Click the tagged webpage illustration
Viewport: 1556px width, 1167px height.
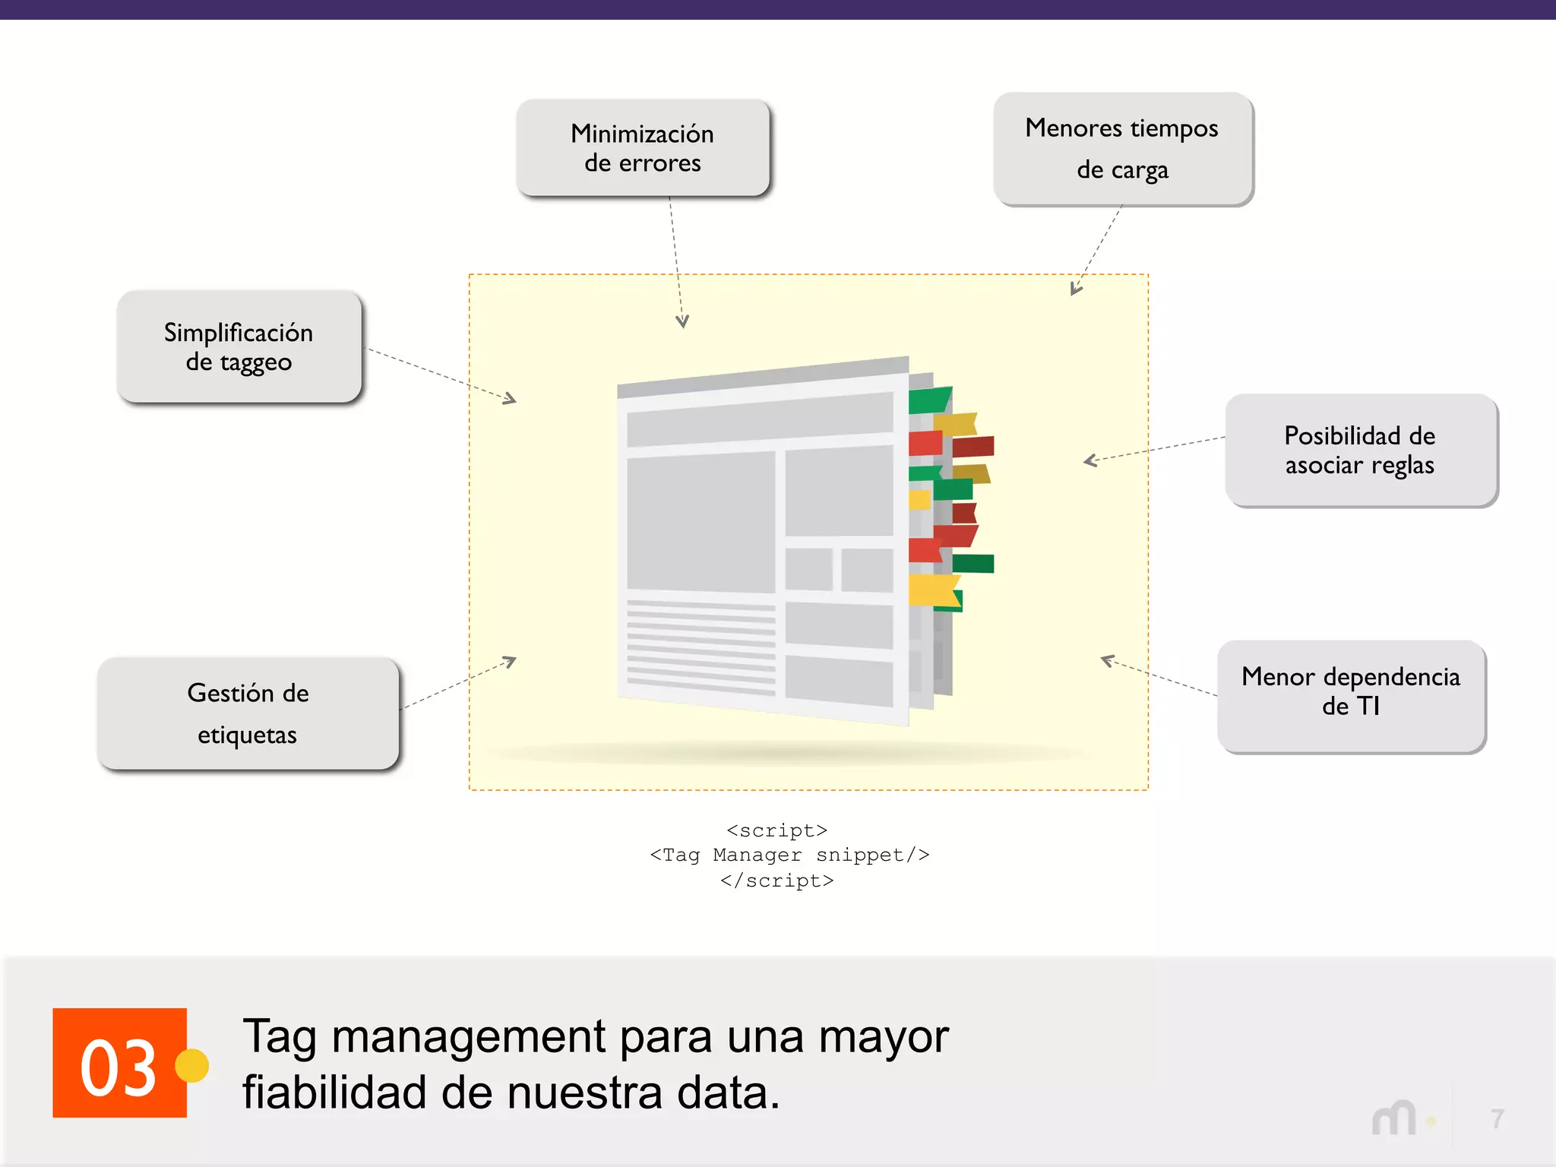pyautogui.click(x=805, y=541)
